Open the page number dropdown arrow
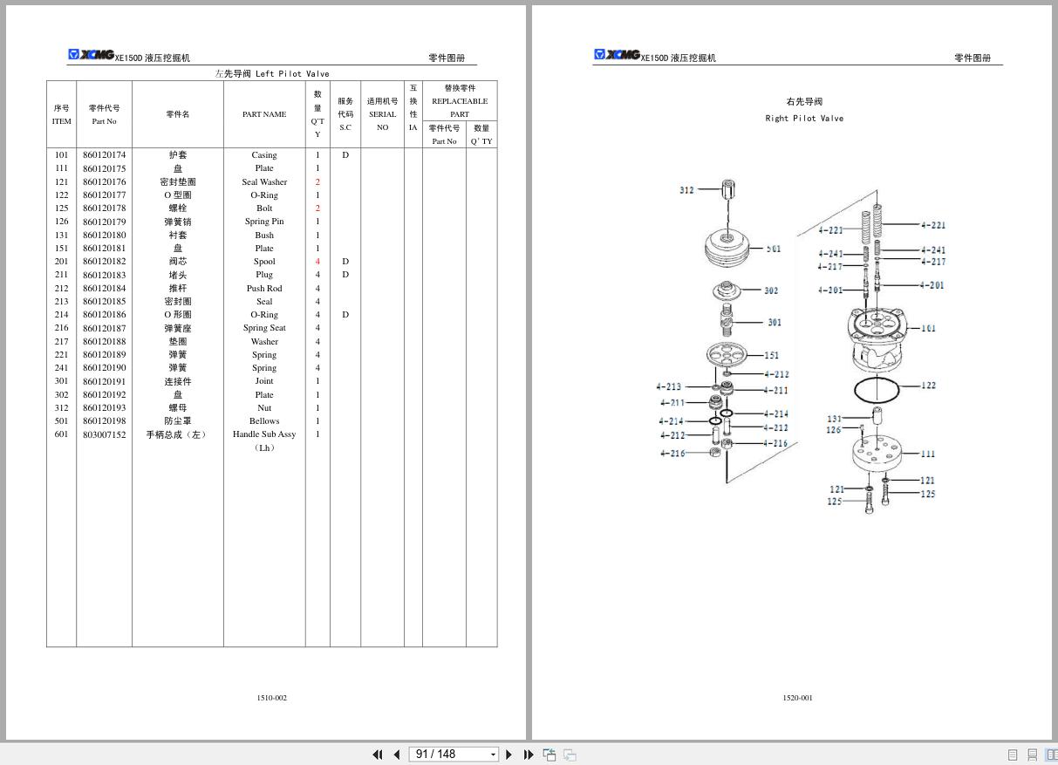 pyautogui.click(x=493, y=755)
